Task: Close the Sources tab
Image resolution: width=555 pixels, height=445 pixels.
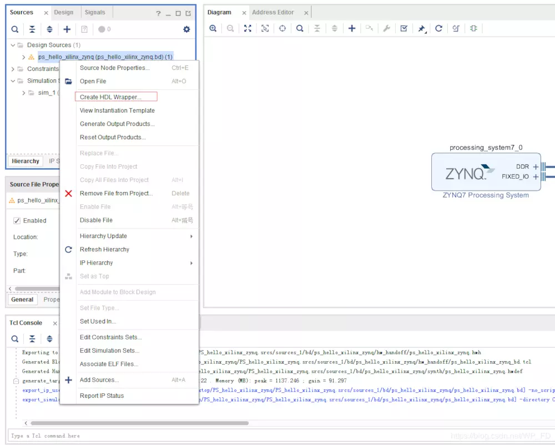Action: [x=46, y=13]
